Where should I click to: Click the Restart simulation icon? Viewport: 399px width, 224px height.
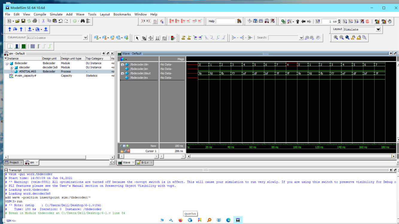click(318, 21)
